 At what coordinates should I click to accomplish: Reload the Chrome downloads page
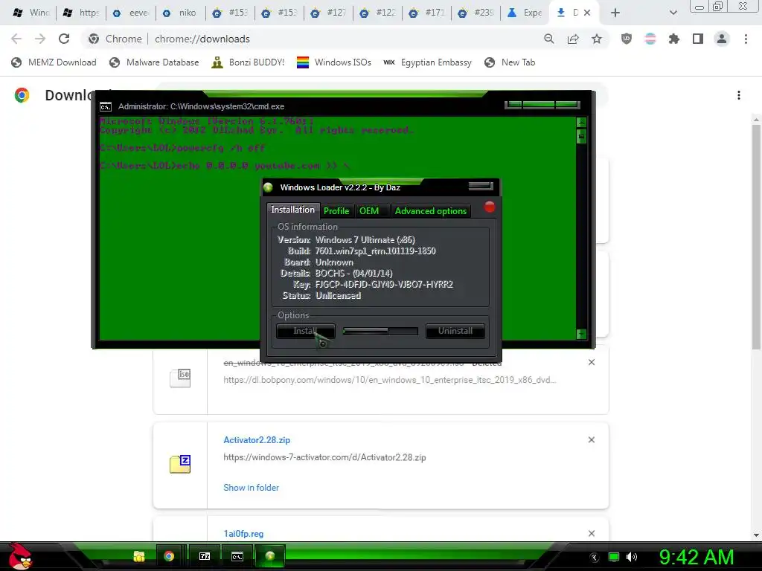[x=64, y=39]
